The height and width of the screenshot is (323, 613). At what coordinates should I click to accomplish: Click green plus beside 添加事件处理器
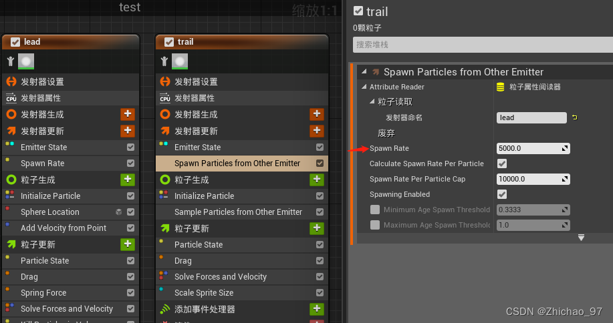pyautogui.click(x=317, y=309)
